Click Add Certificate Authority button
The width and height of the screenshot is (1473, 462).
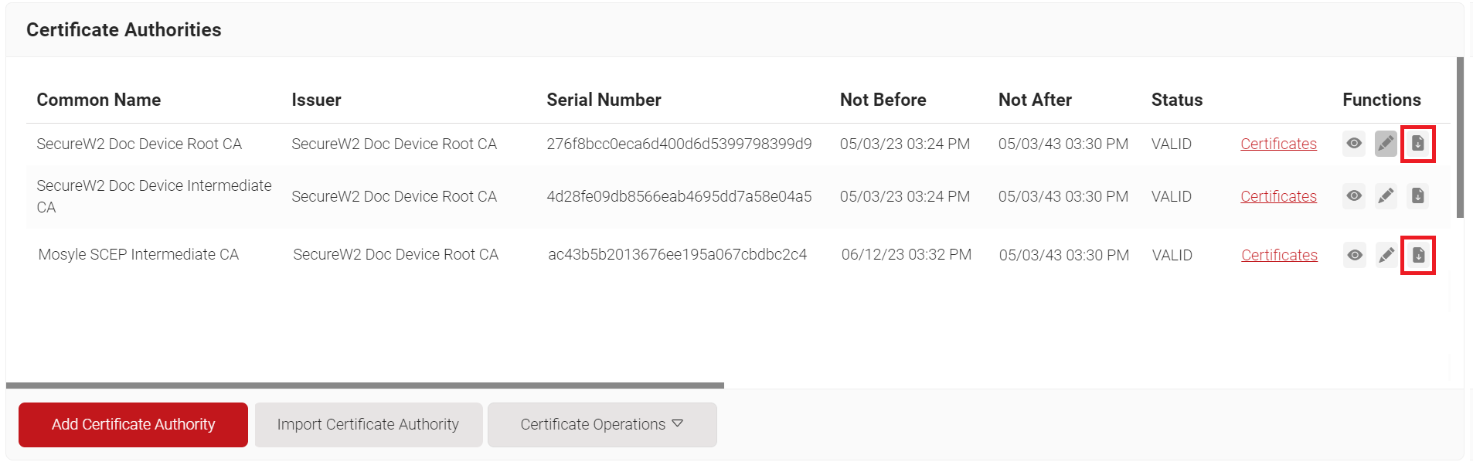[x=133, y=424]
